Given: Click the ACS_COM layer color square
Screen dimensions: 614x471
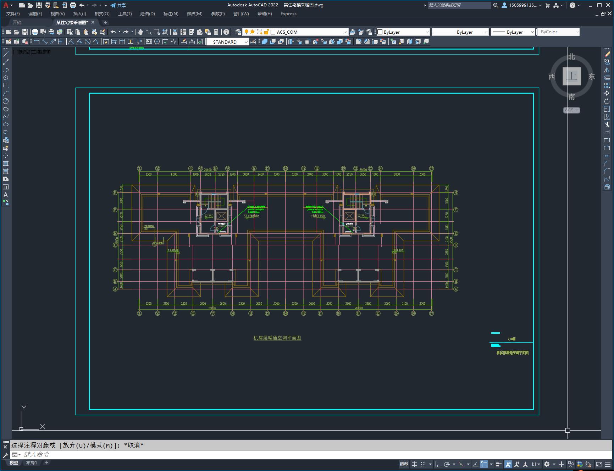Looking at the screenshot, I should pos(273,32).
